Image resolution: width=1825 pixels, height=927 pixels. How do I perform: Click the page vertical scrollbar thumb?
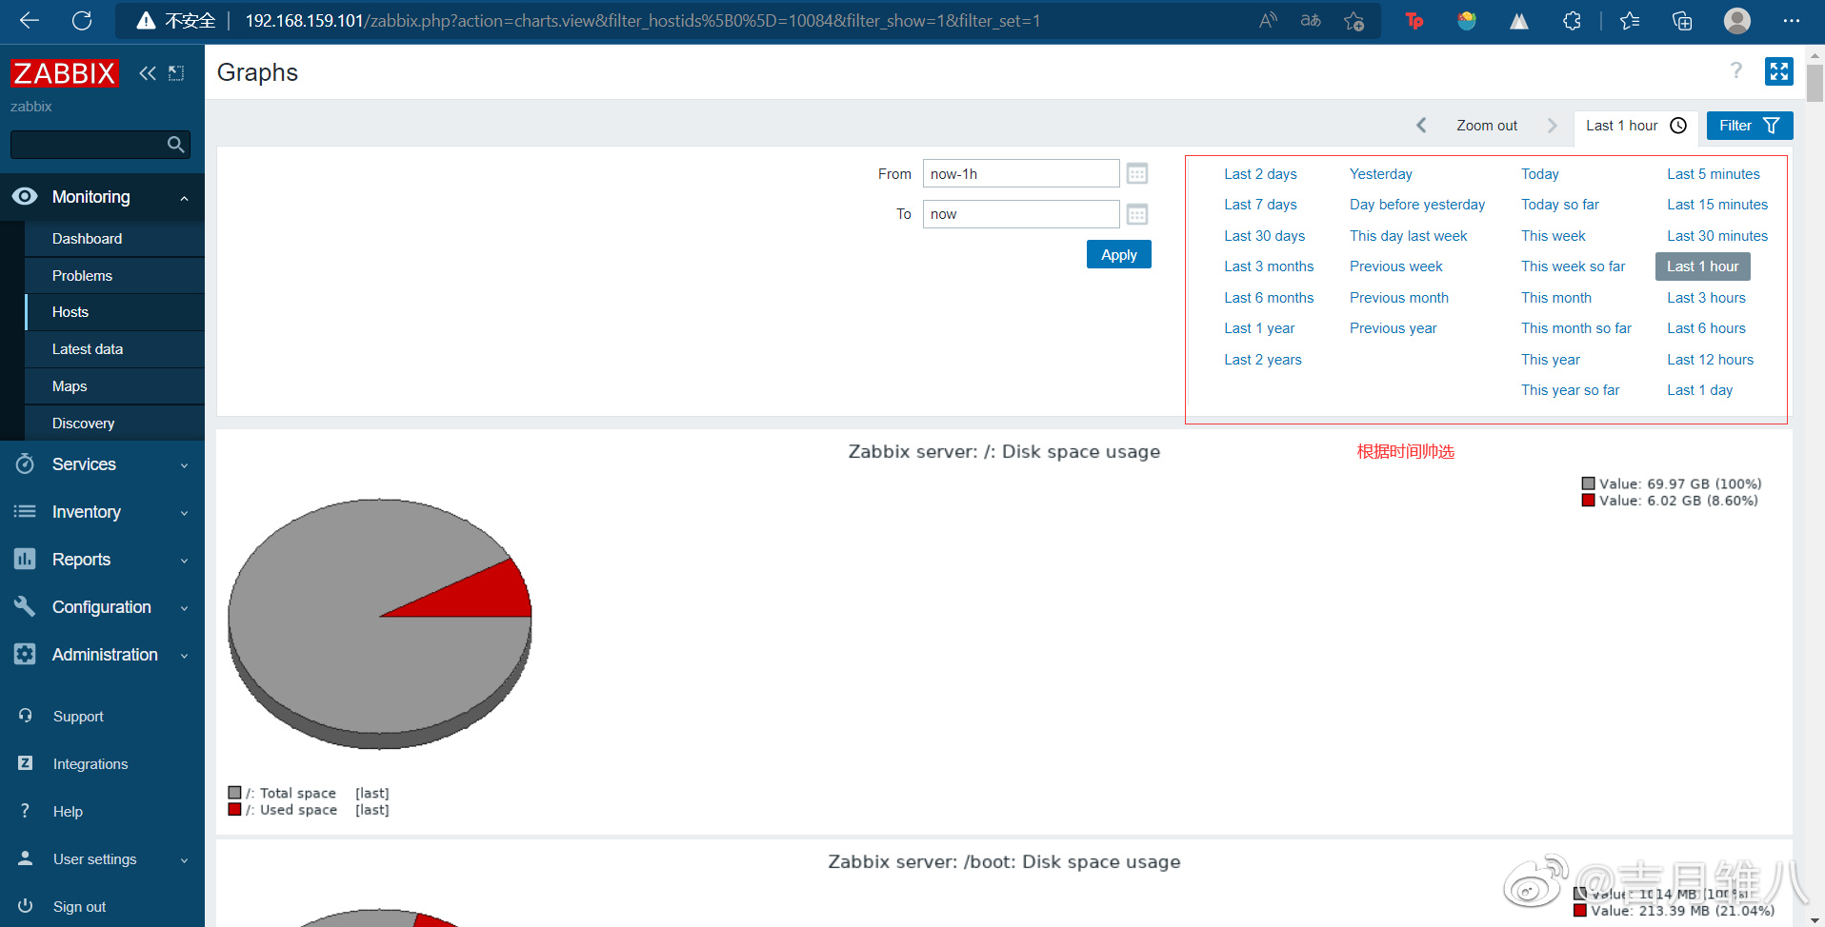tap(1815, 83)
